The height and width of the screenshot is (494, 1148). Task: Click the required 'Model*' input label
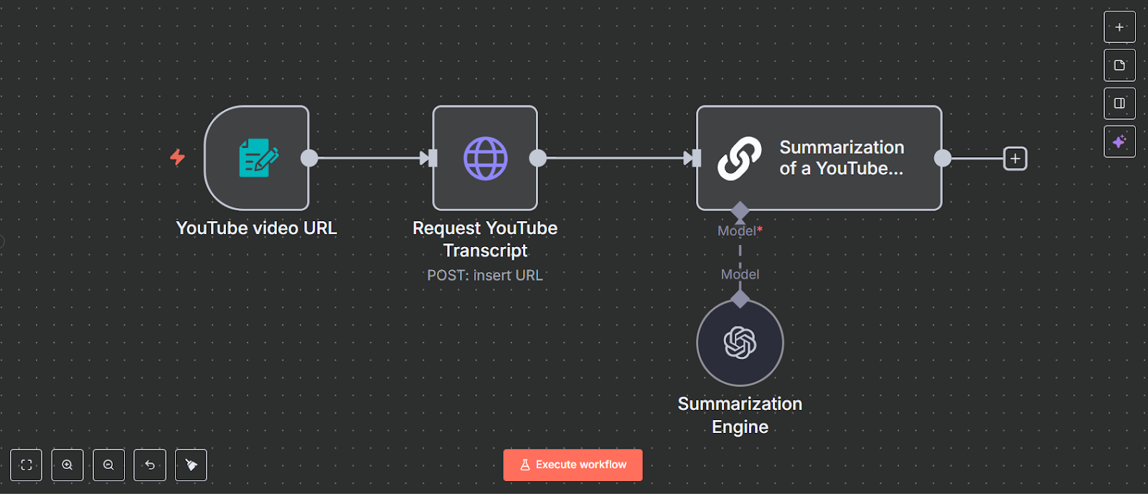point(740,230)
